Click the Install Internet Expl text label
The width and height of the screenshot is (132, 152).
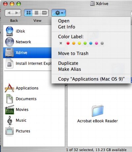pyautogui.click(x=34, y=63)
